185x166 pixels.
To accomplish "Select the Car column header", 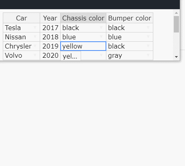I will (x=21, y=18).
